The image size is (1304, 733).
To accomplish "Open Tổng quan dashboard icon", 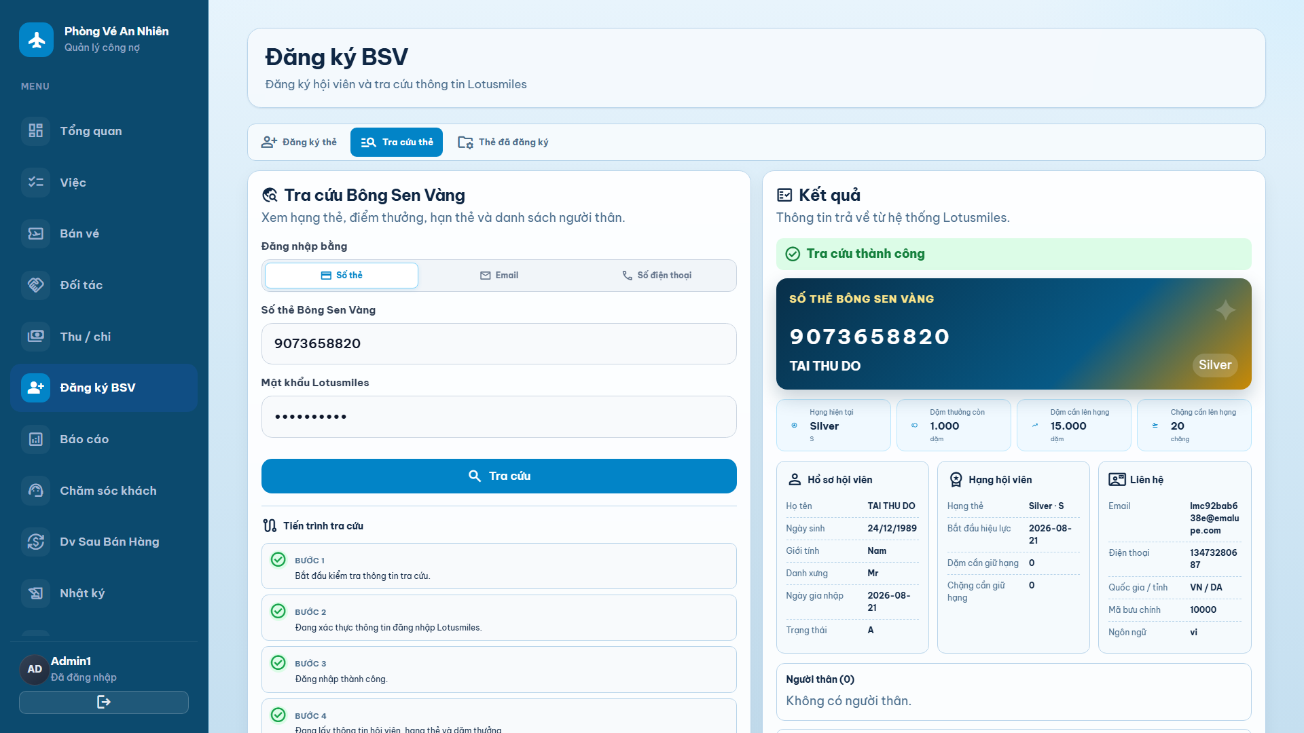I will click(x=35, y=131).
